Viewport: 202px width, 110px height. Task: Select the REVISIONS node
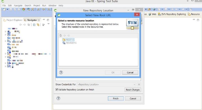point(70,43)
